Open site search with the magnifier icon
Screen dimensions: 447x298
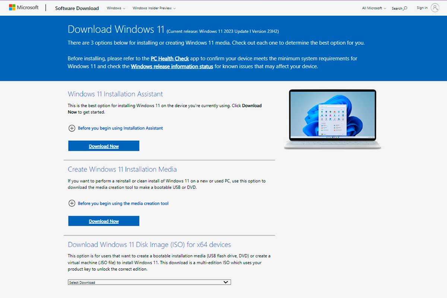405,8
